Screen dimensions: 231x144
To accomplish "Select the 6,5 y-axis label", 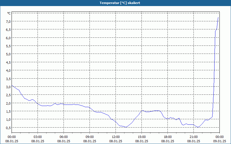I will pos(8,30).
